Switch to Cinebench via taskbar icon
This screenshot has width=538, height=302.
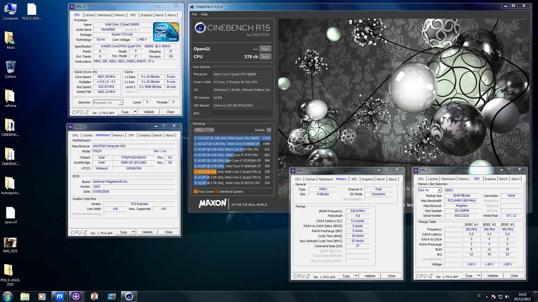pos(129,296)
